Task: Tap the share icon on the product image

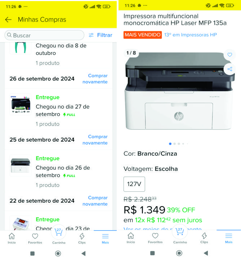Action: pyautogui.click(x=230, y=69)
